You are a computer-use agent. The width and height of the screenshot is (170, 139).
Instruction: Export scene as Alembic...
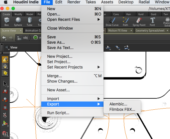click(x=122, y=104)
